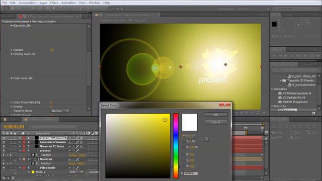Click the yellow Mask 1 color swatch
This screenshot has width=322, height=181.
point(33,172)
